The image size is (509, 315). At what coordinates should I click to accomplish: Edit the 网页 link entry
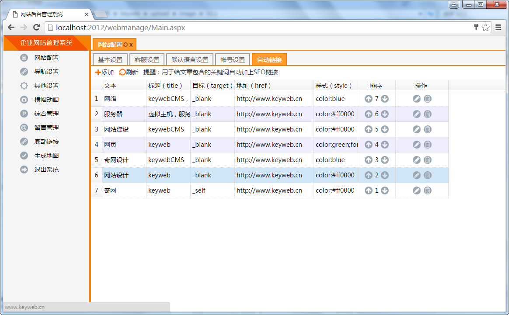(x=417, y=145)
